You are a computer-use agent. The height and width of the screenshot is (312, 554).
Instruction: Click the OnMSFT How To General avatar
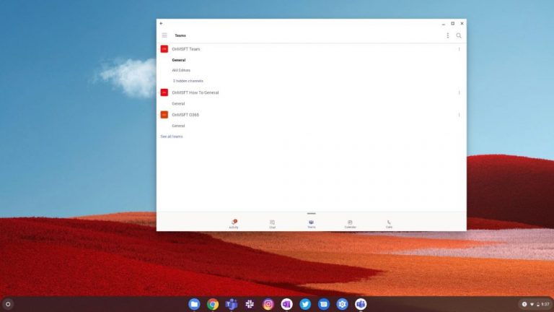(164, 92)
